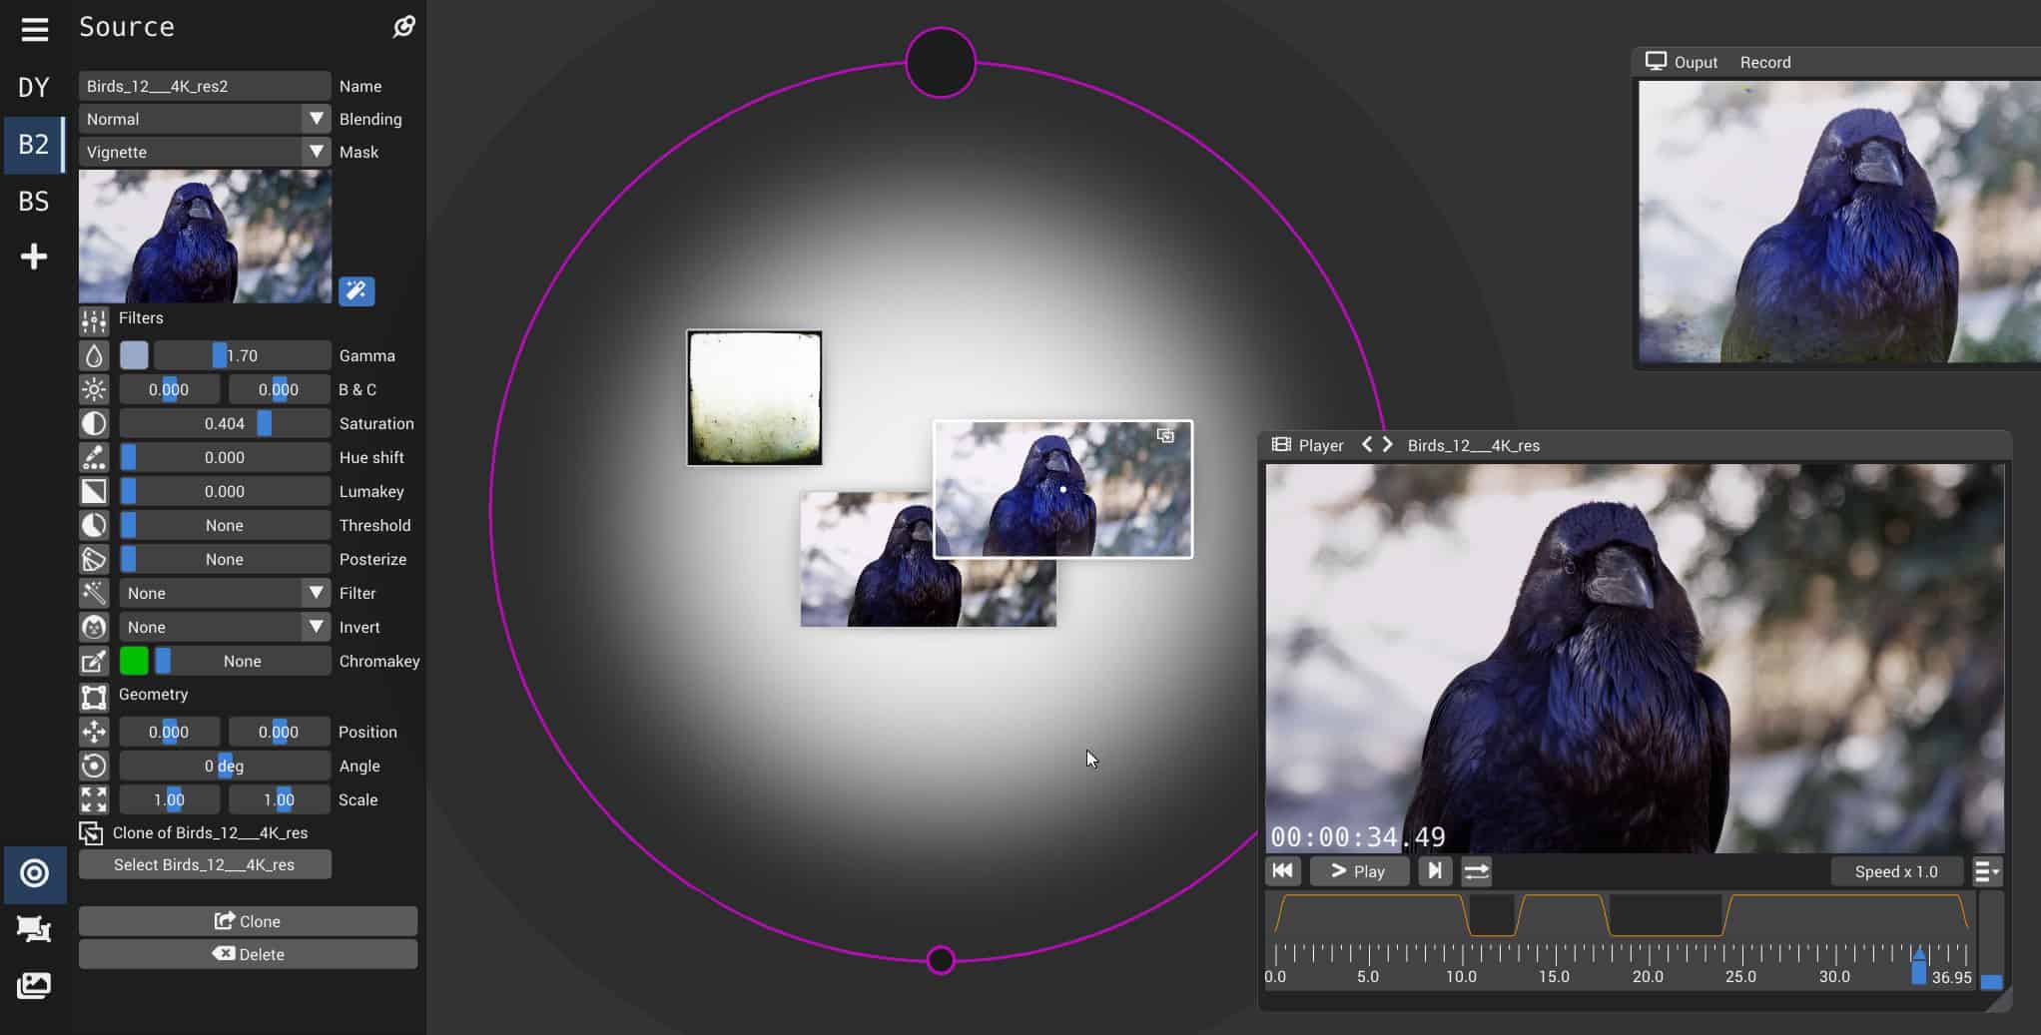The height and width of the screenshot is (1035, 2041).
Task: Reset Gamma using the droplet icon
Action: [94, 355]
